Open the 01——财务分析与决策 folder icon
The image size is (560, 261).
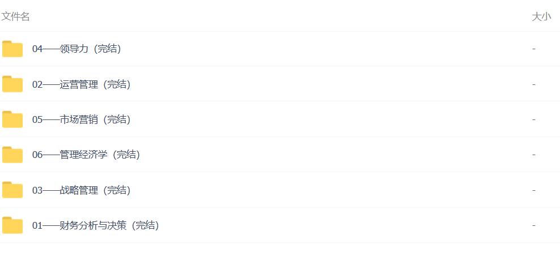click(x=12, y=225)
